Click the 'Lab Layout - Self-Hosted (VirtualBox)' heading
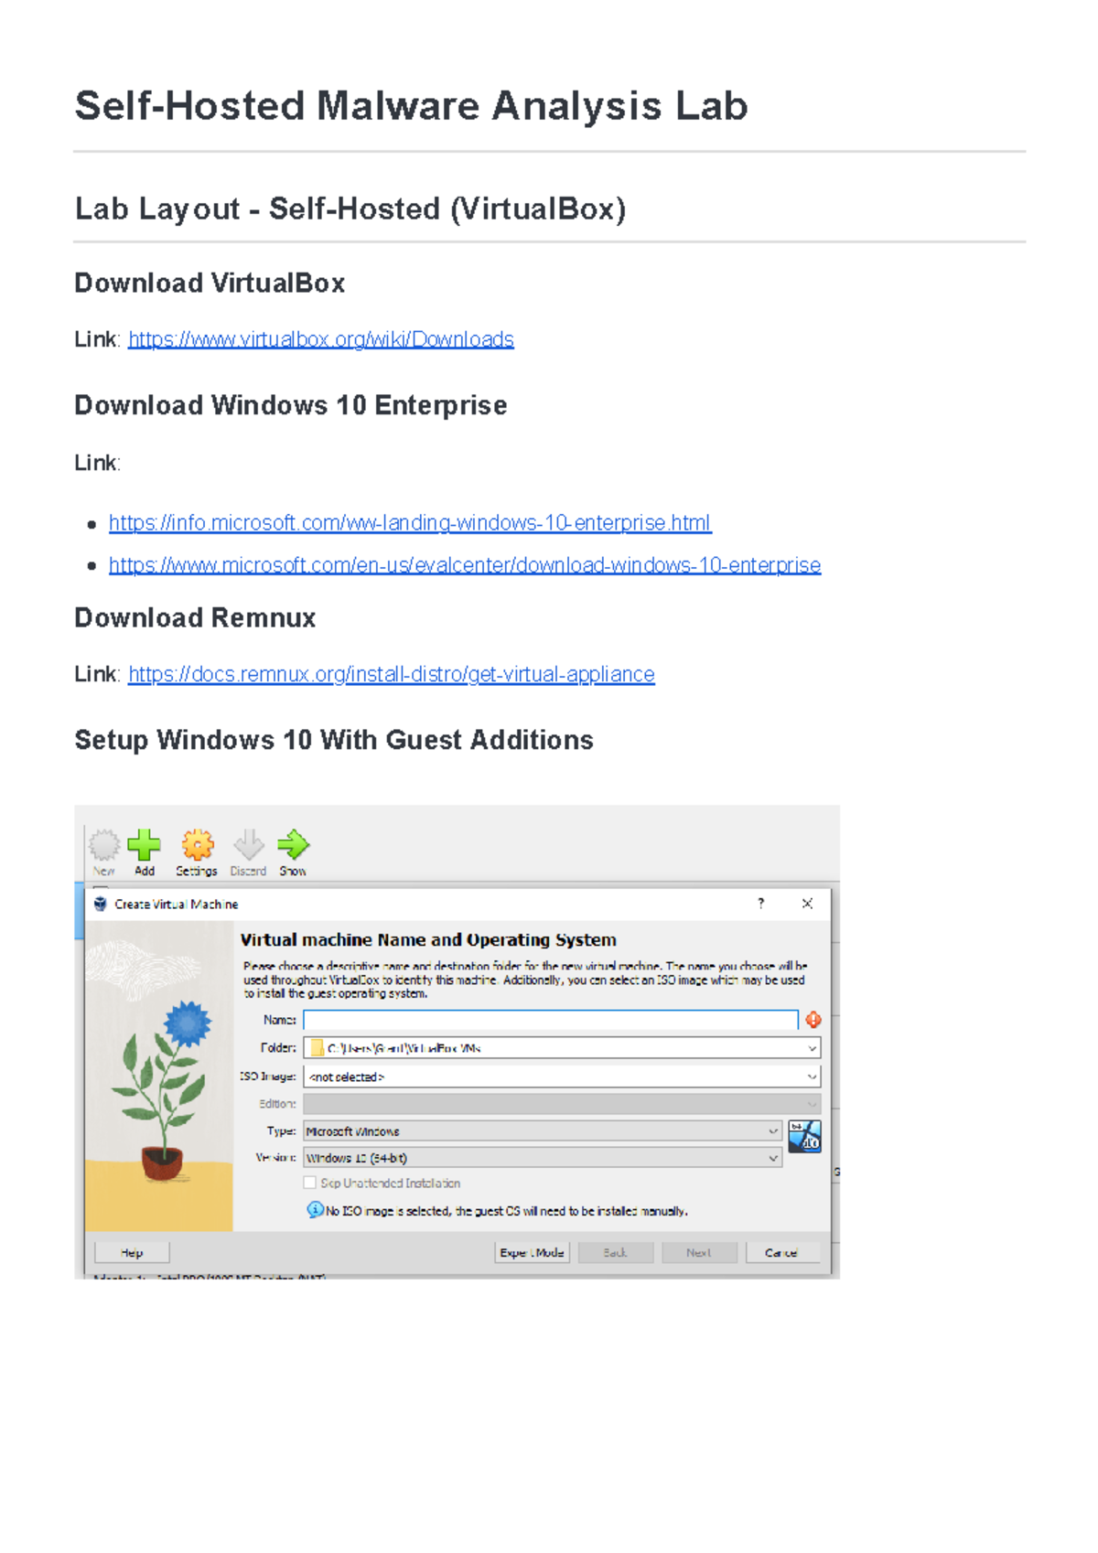The image size is (1098, 1553). pyautogui.click(x=350, y=209)
